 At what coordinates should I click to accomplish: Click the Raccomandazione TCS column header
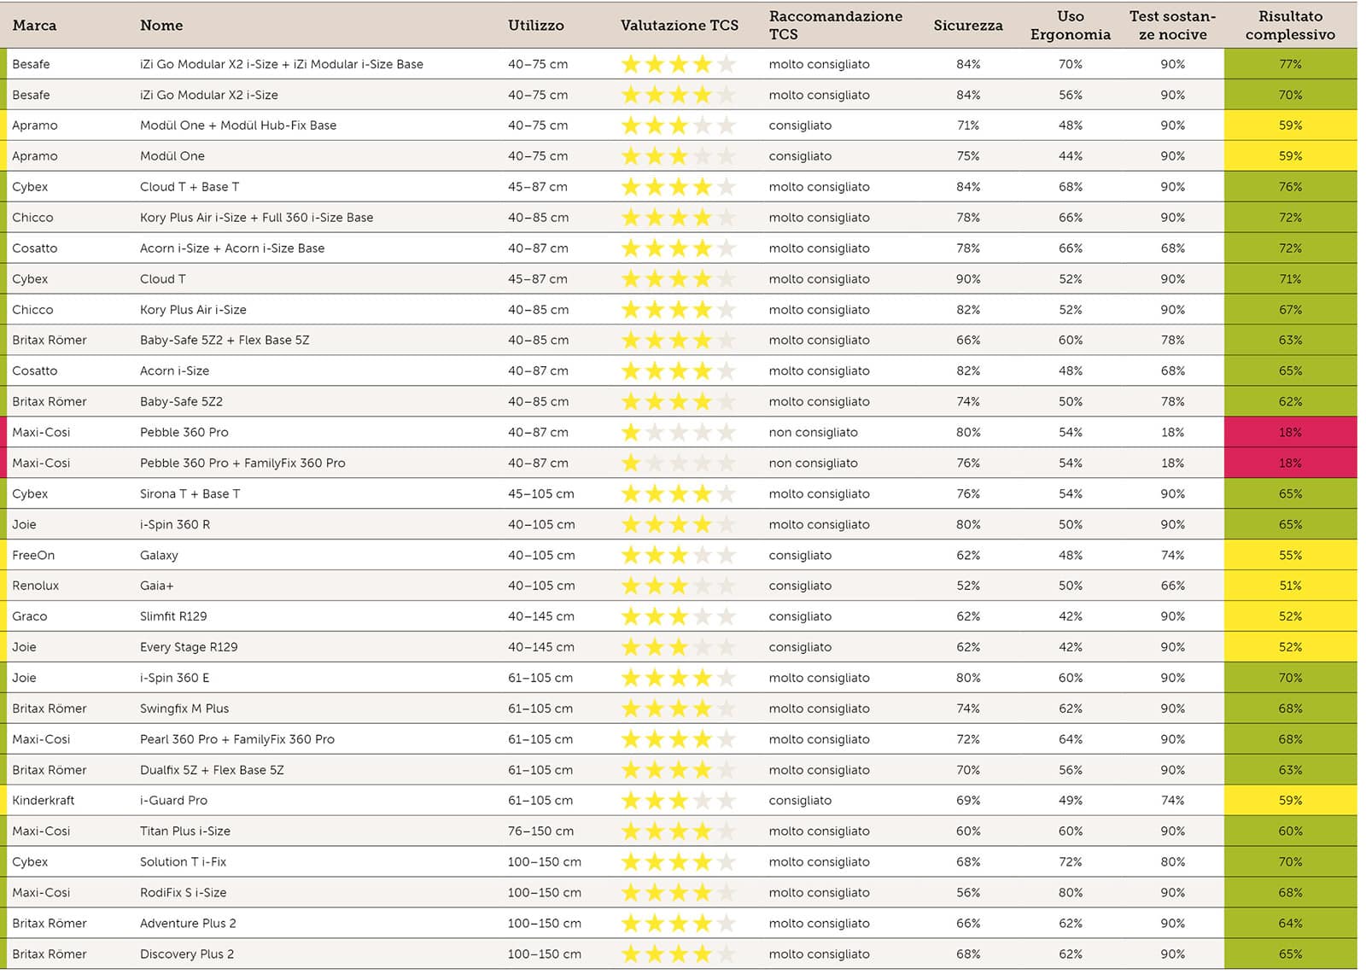click(835, 26)
